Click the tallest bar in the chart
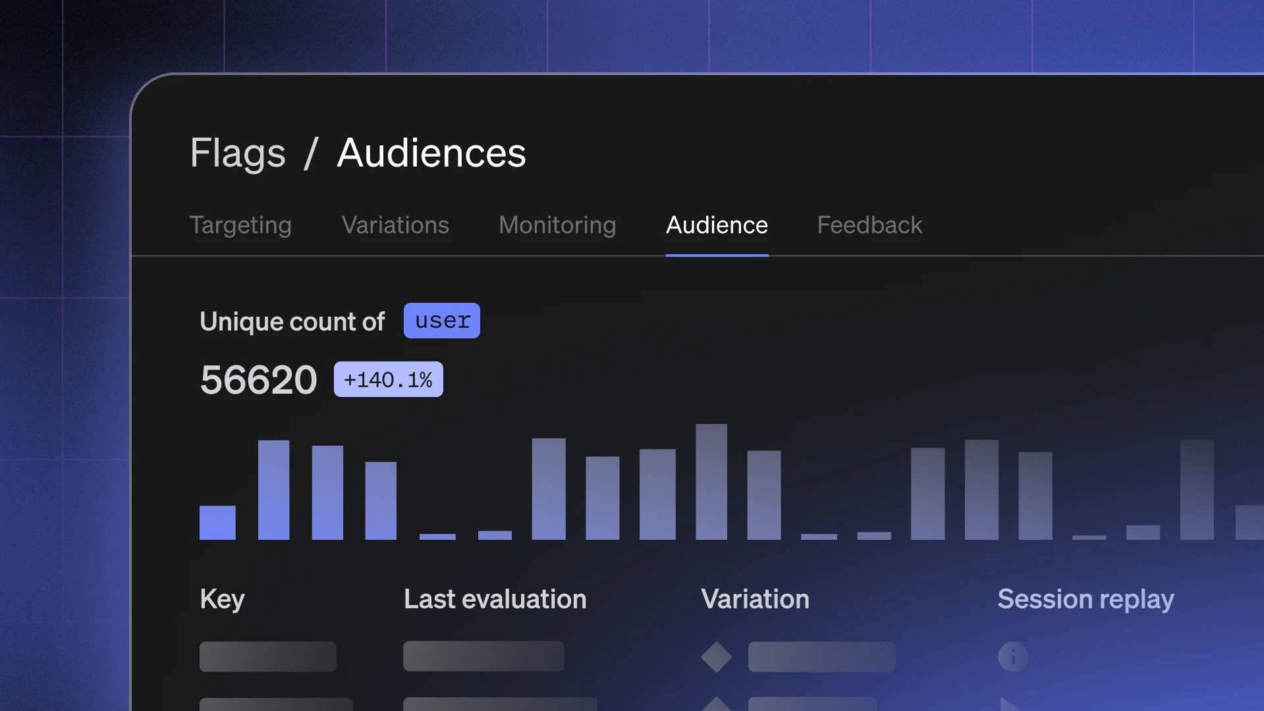 click(711, 482)
